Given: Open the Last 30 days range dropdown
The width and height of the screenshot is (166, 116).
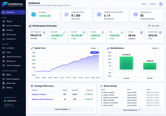Looking at the screenshot, I should click(x=155, y=26).
